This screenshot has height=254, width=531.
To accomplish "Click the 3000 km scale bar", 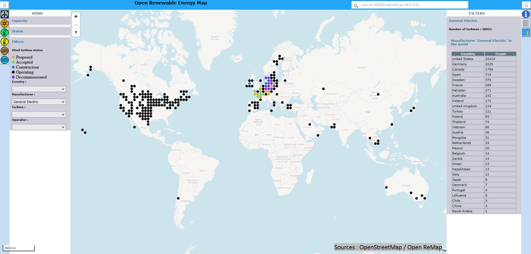I will pyautogui.click(x=18, y=248).
